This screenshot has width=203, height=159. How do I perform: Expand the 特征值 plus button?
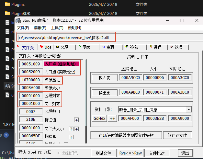pyautogui.click(x=76, y=120)
